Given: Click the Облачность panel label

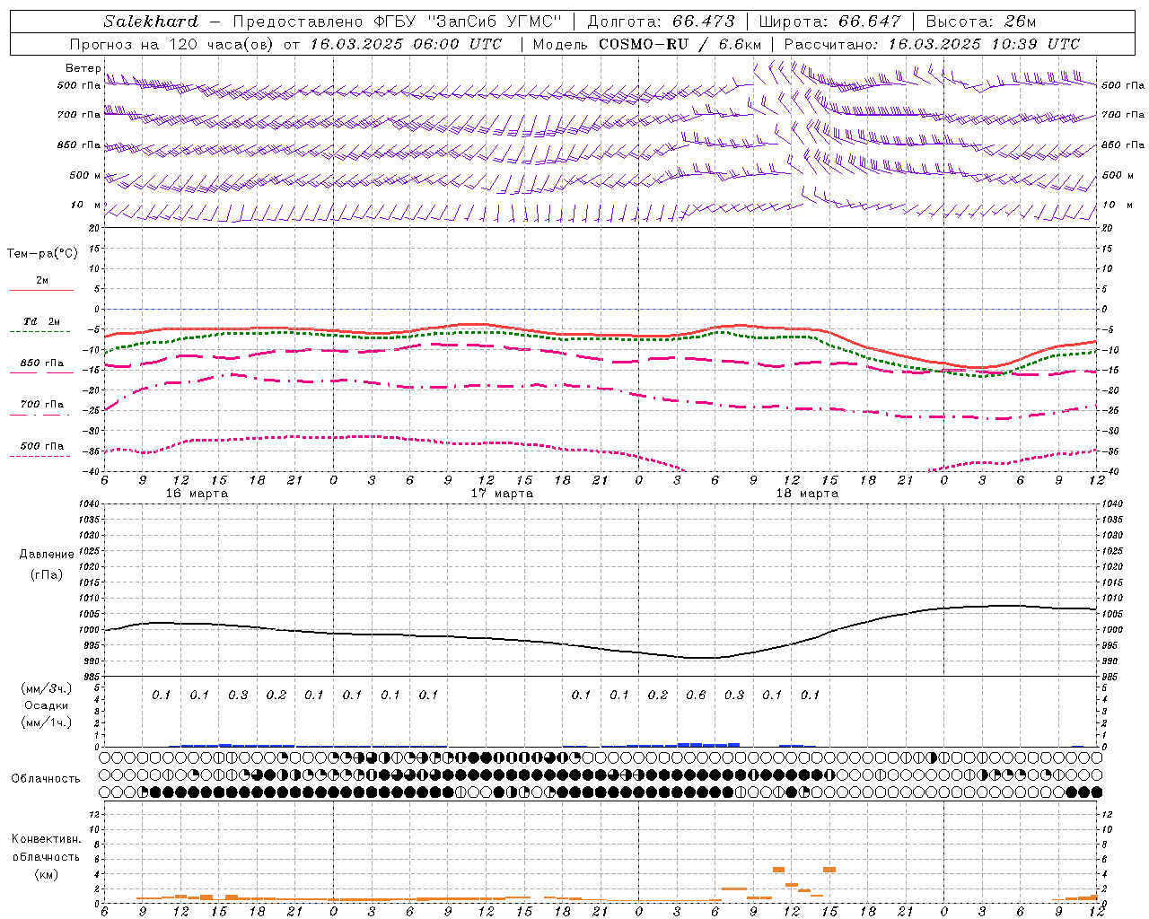Looking at the screenshot, I should tap(46, 779).
